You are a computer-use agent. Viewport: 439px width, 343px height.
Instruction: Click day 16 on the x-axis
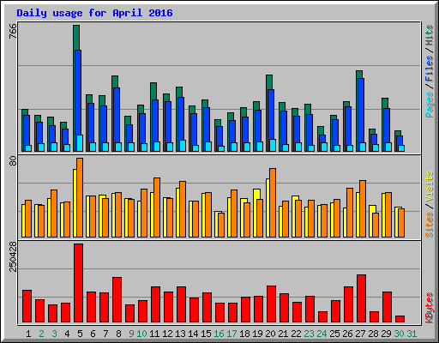219,334
